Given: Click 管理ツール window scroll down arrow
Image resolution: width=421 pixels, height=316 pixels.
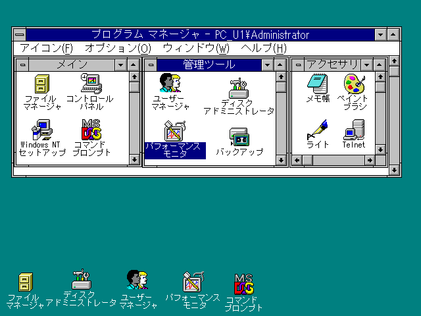Looking at the screenshot, I should pyautogui.click(x=281, y=160).
